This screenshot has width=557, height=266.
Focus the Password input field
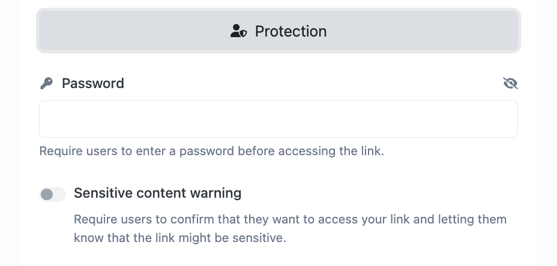(x=278, y=119)
